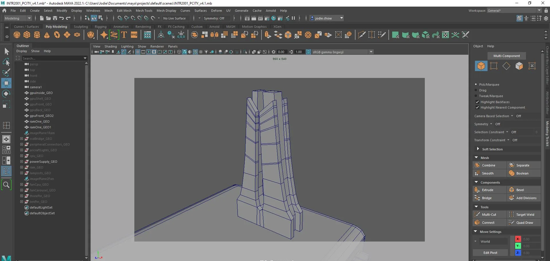This screenshot has width=550, height=261.
Task: Click the Y move value field
Action: (x=531, y=246)
